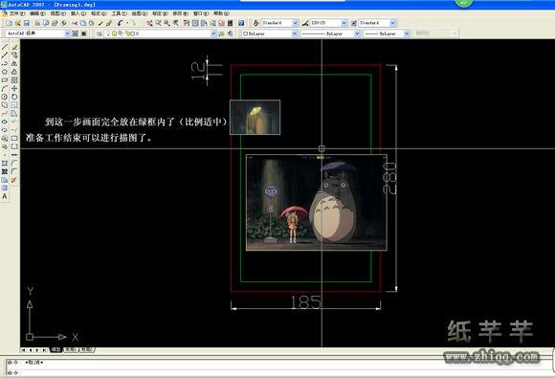Open the ByLayer color control
The image size is (555, 378).
(x=270, y=33)
